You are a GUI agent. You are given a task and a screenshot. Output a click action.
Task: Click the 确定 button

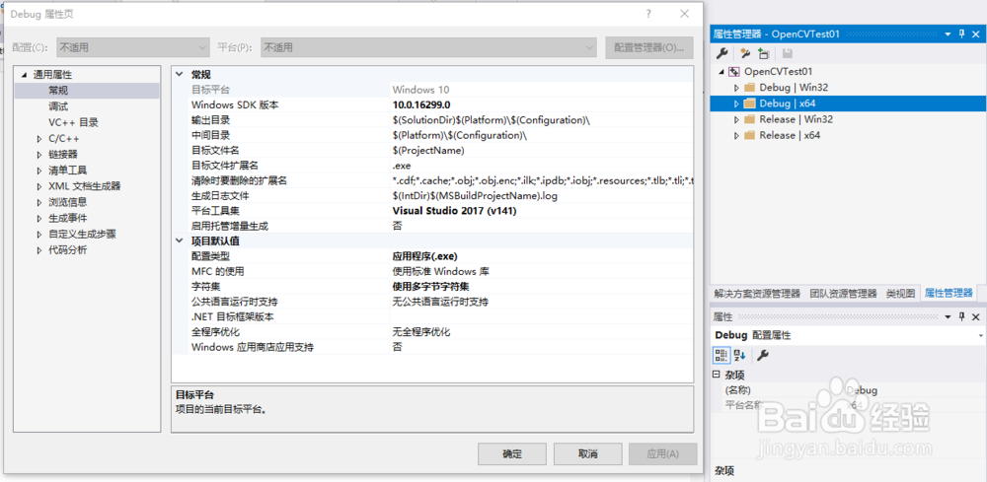pyautogui.click(x=511, y=453)
